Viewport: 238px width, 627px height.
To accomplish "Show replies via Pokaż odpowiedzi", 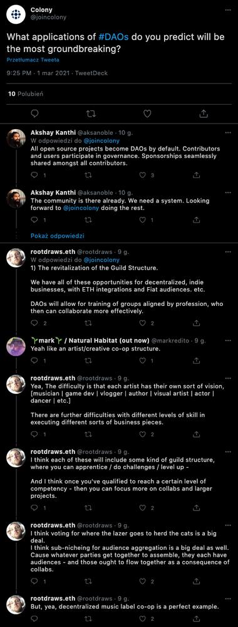I will pyautogui.click(x=58, y=236).
